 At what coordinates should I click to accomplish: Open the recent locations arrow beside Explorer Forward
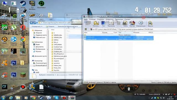click(x=37, y=23)
